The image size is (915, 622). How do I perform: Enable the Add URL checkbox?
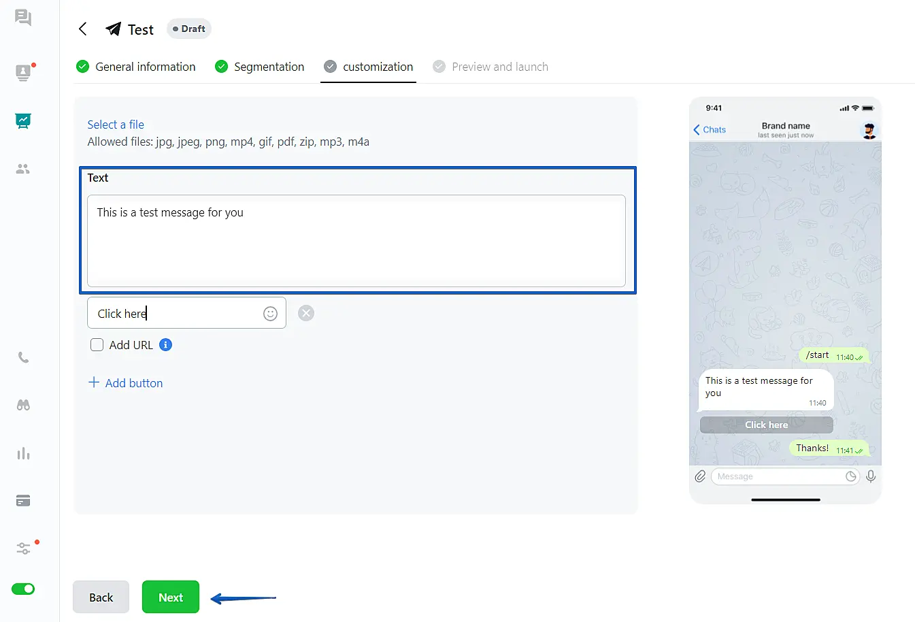pos(97,345)
